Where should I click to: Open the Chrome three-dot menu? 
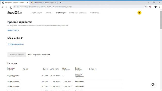point(159,7)
